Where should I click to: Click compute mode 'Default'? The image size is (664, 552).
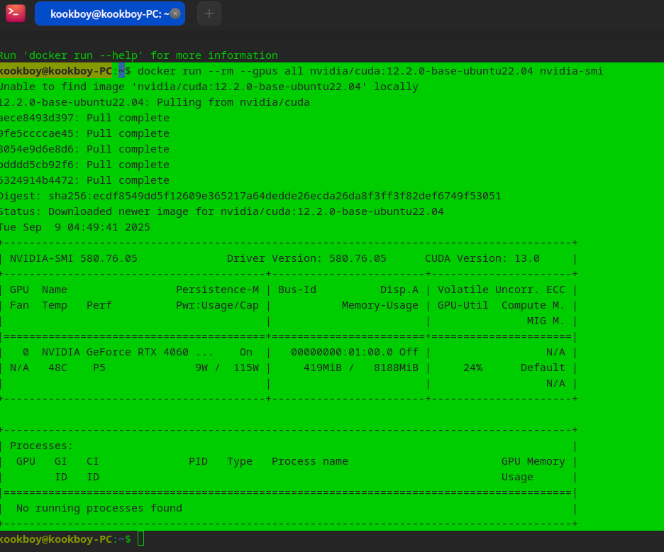(543, 368)
